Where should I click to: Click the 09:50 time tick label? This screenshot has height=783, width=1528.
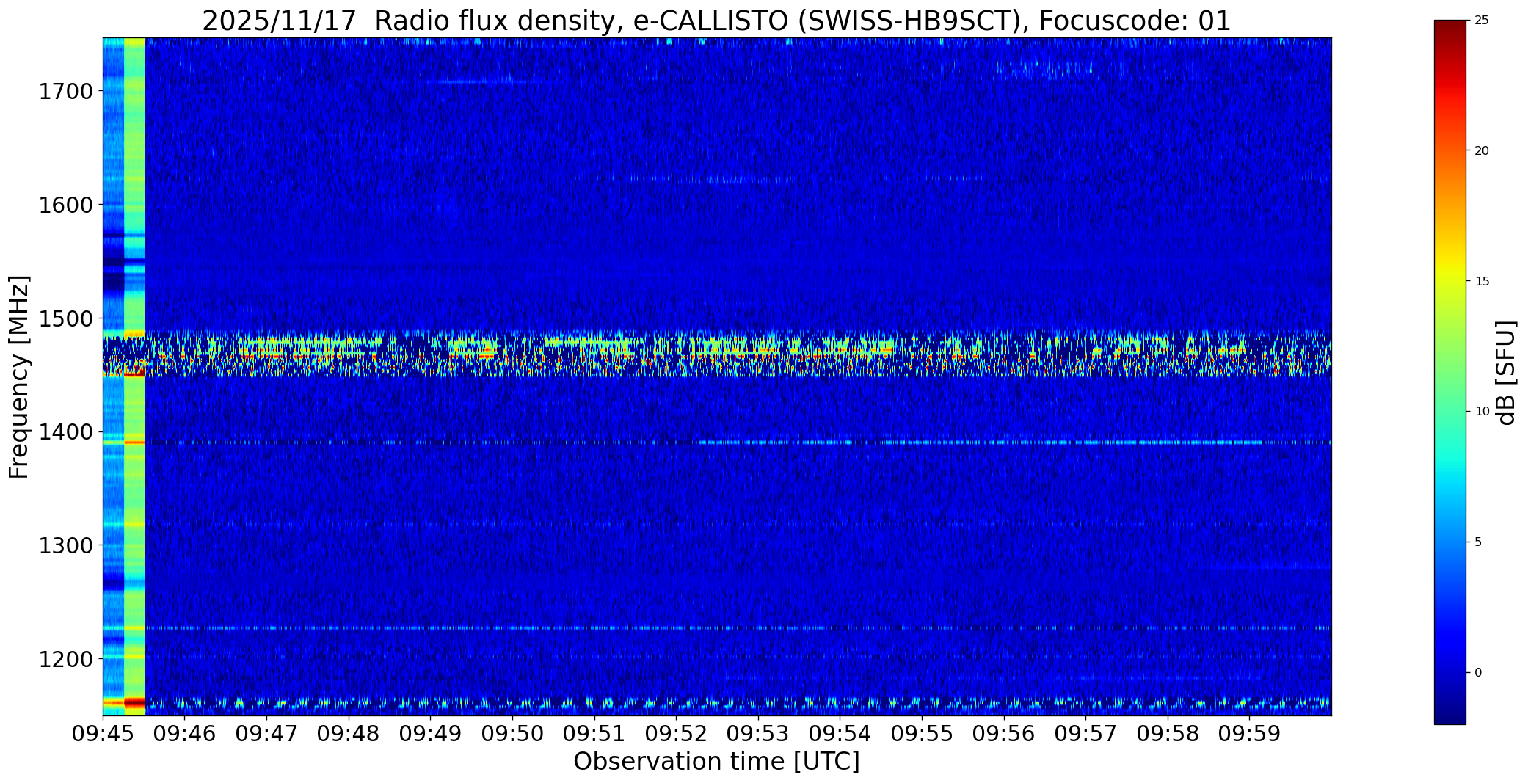click(512, 734)
